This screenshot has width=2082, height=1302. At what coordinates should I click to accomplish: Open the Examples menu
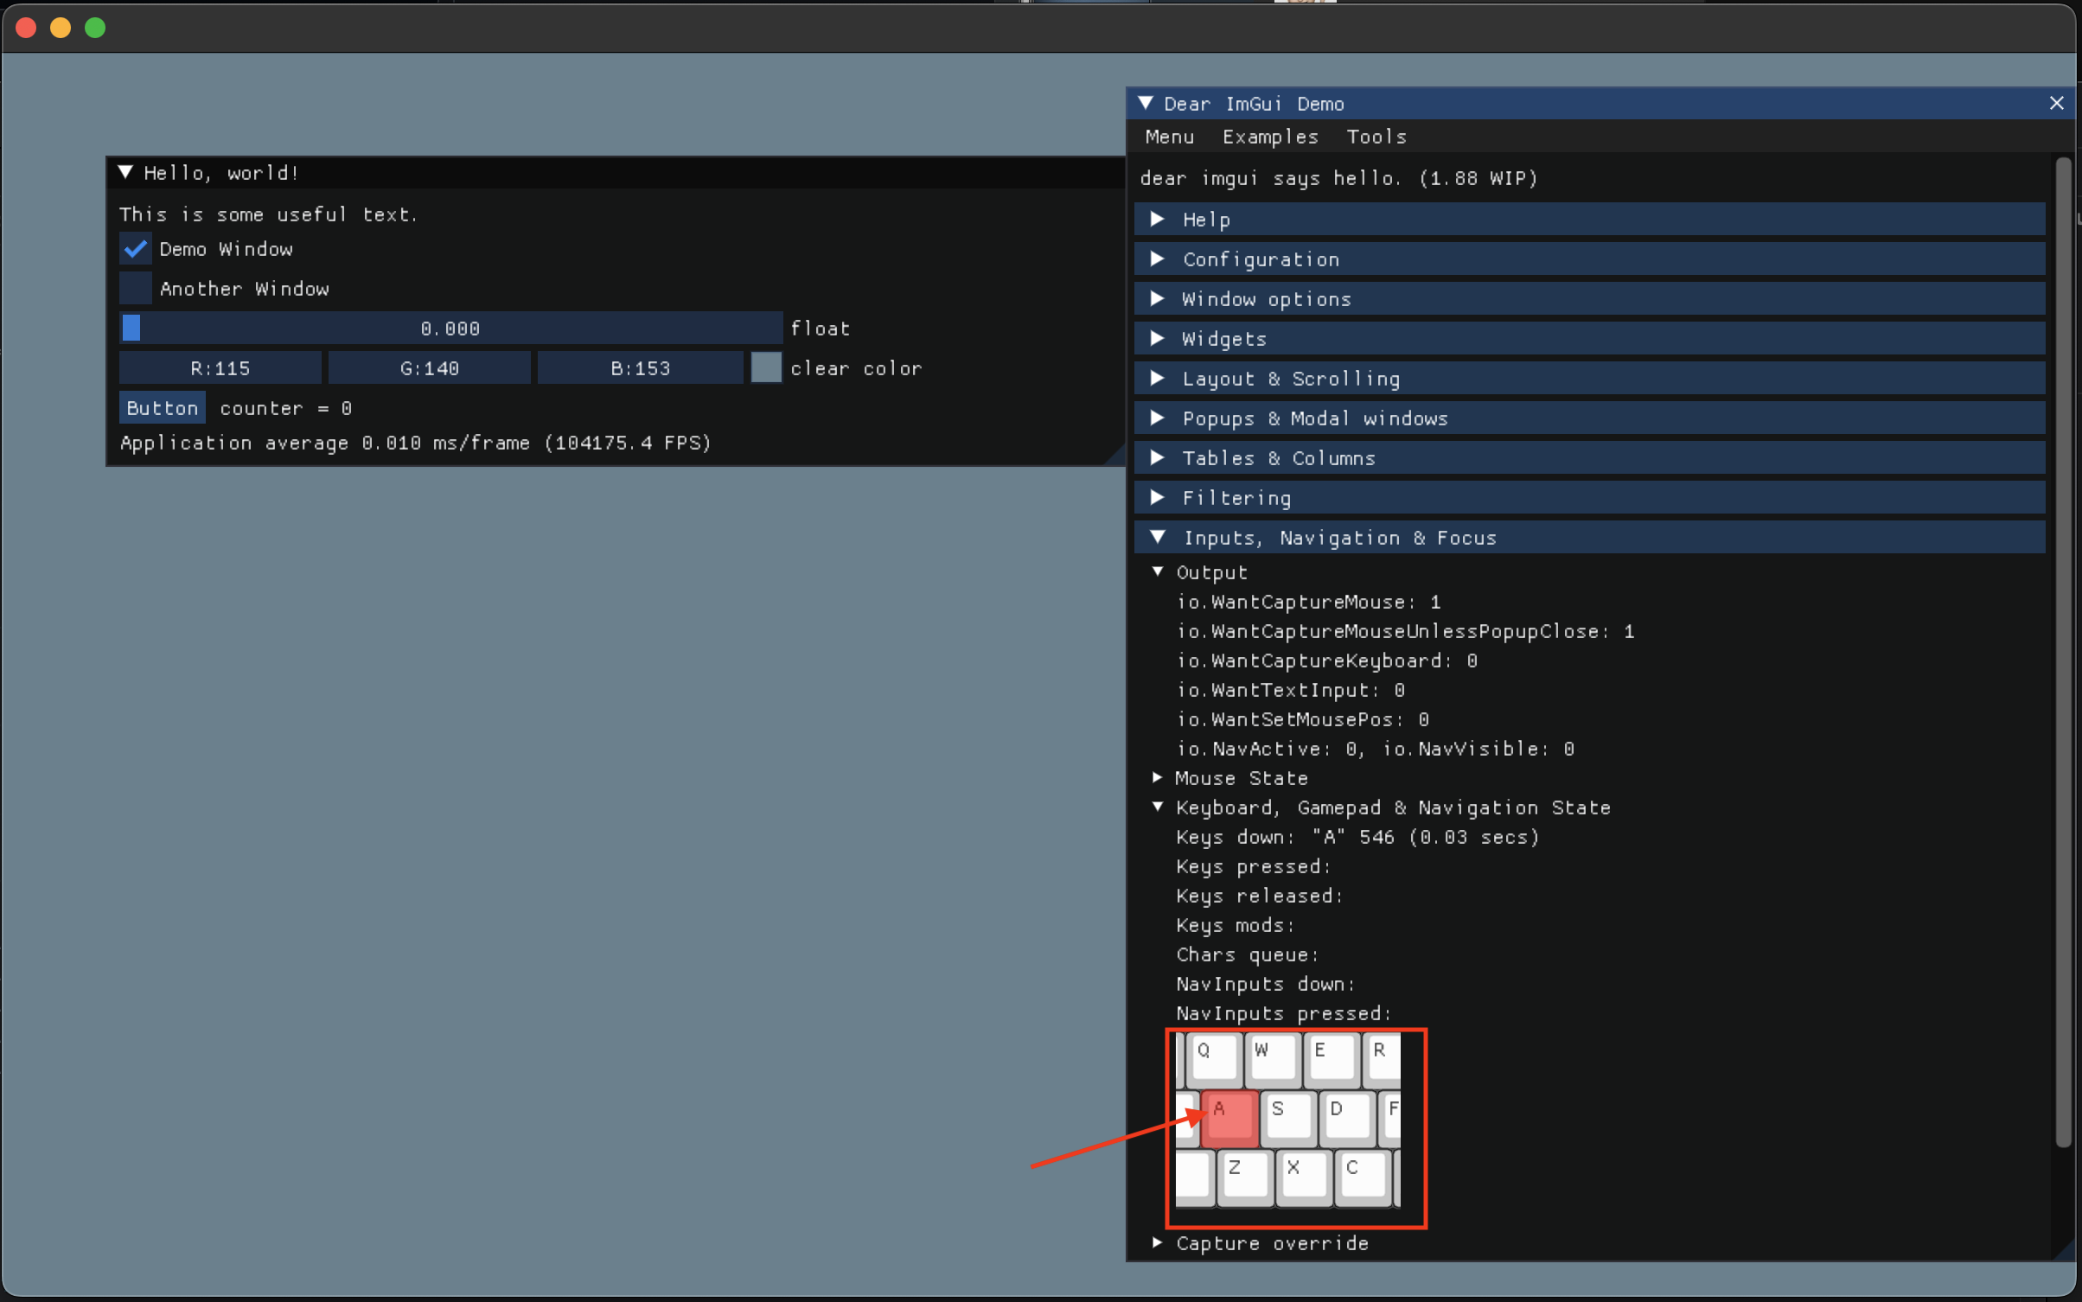1268,136
